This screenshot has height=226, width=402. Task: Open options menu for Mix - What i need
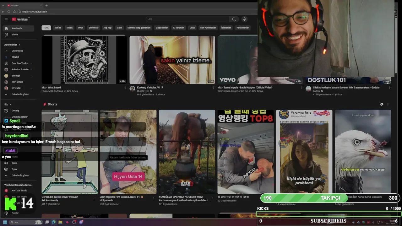[x=126, y=88]
